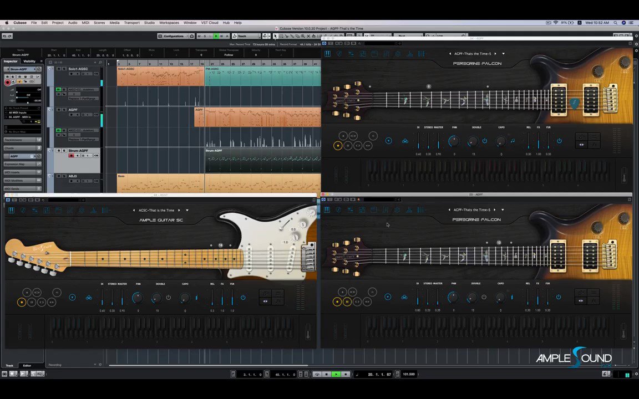
Task: Open the levels bars icon in top-right AGPF window
Action: tap(409, 54)
